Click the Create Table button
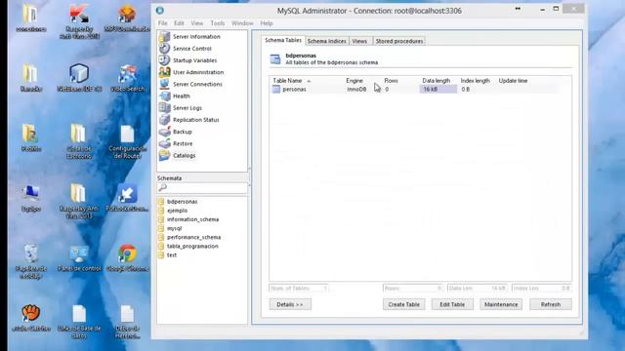This screenshot has height=351, width=625. 403,304
